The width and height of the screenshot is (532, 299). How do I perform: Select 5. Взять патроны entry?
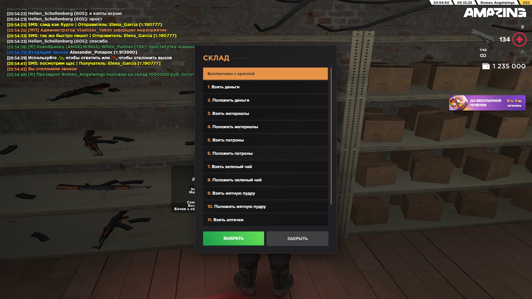click(x=265, y=140)
